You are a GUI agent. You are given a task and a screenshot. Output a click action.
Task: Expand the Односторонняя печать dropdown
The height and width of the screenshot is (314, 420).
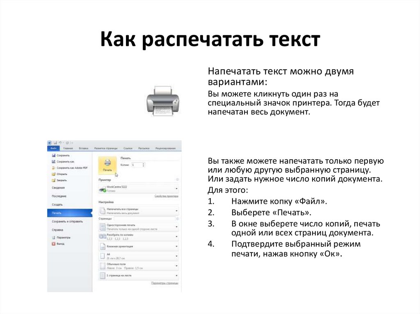(x=176, y=227)
